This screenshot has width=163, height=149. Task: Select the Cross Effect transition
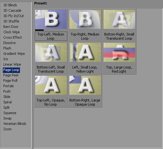13,37
